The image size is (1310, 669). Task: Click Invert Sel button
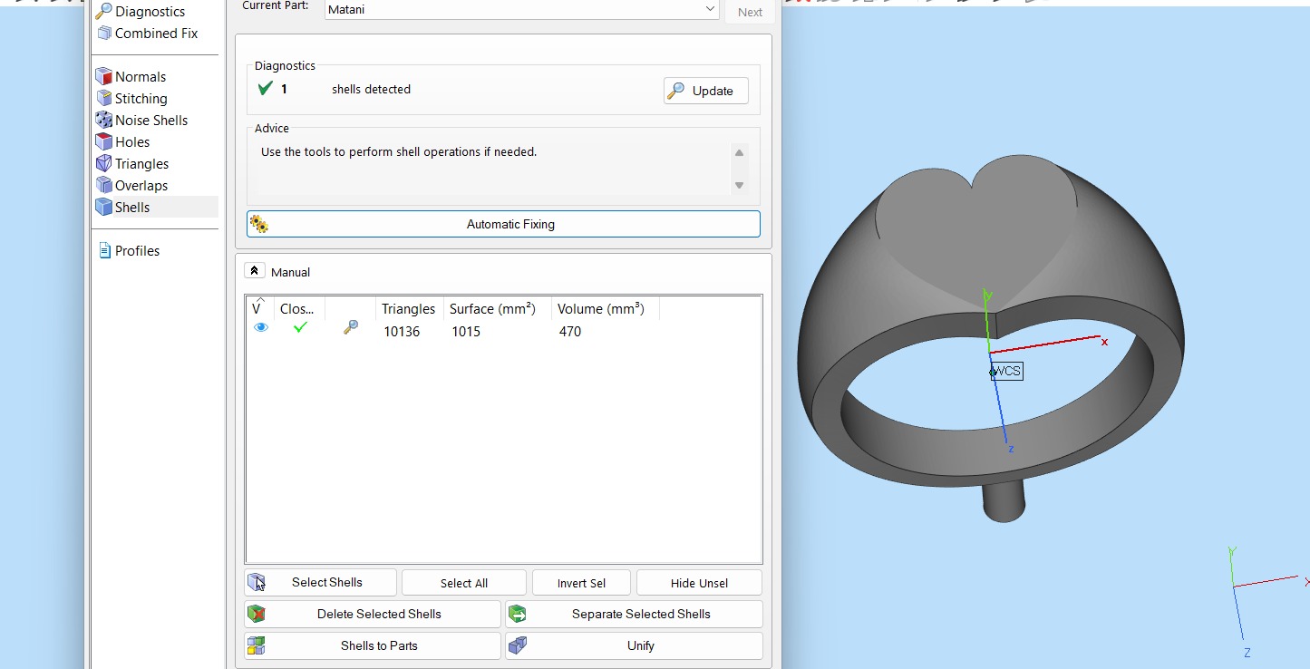581,583
